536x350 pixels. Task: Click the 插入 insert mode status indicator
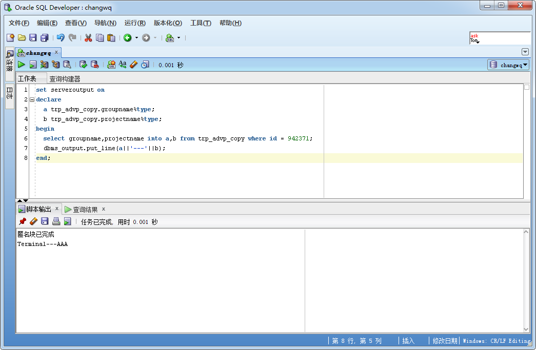[408, 341]
